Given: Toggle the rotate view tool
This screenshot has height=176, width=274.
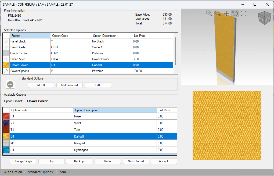Looking at the screenshot, I should point(235,13).
